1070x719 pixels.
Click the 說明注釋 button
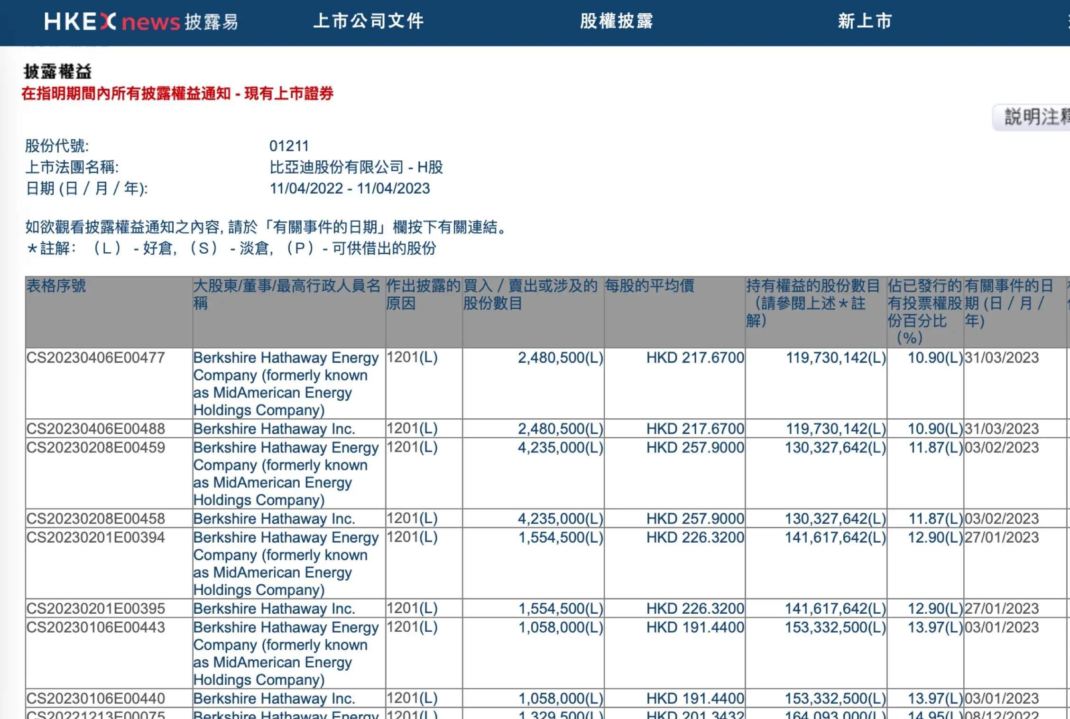1032,117
